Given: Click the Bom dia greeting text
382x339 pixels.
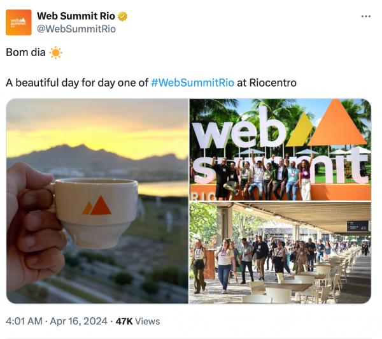Looking at the screenshot, I should point(26,52).
